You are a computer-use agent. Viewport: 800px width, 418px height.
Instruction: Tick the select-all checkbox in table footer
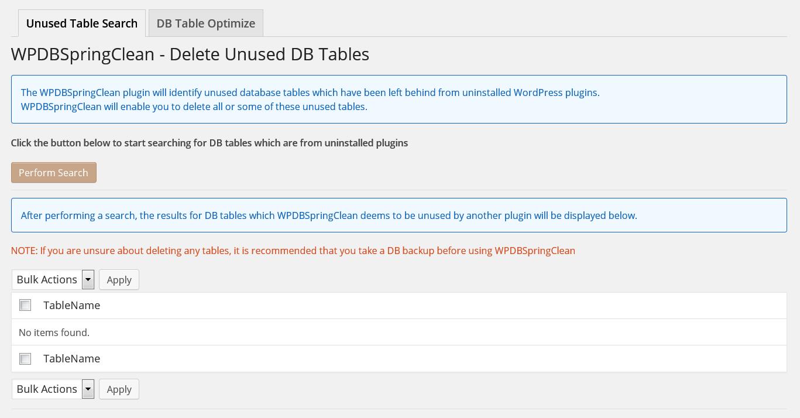(25, 358)
